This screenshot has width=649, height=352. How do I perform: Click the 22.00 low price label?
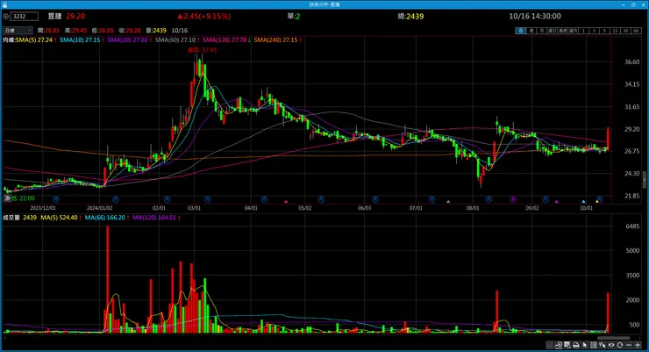[x=23, y=198]
